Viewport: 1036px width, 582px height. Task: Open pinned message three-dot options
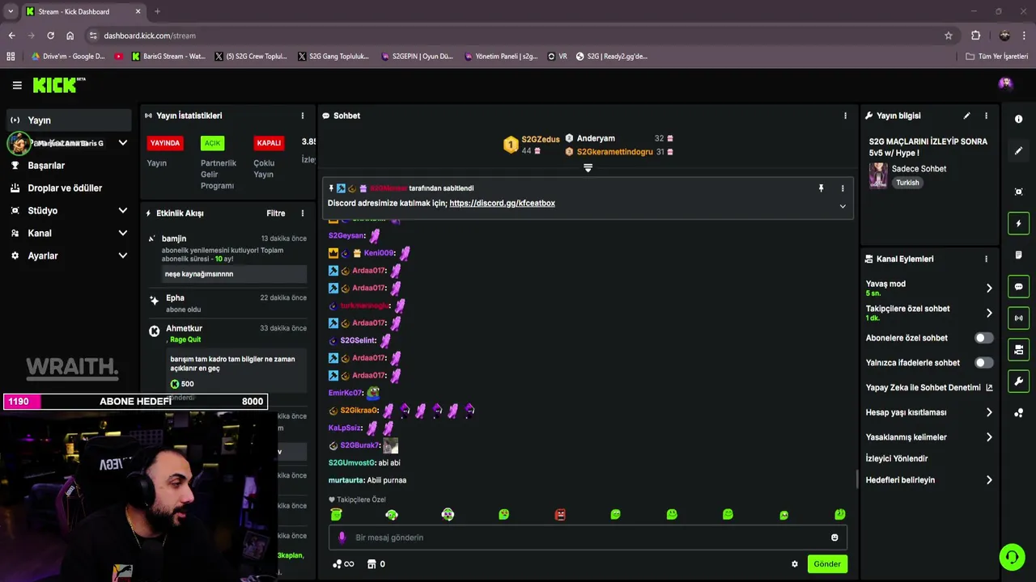pos(843,188)
